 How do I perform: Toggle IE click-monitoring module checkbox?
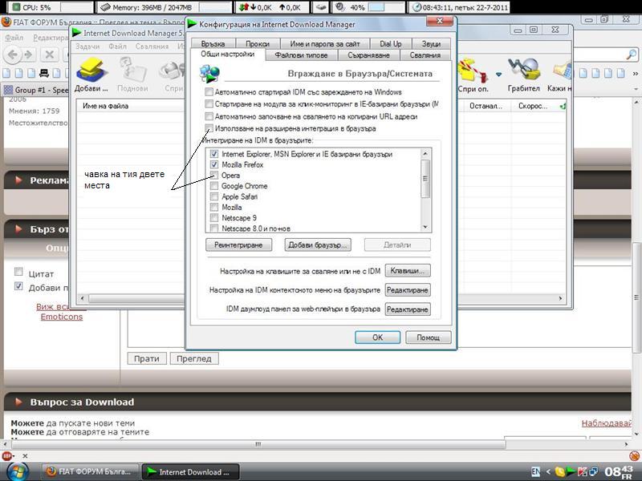coord(209,104)
